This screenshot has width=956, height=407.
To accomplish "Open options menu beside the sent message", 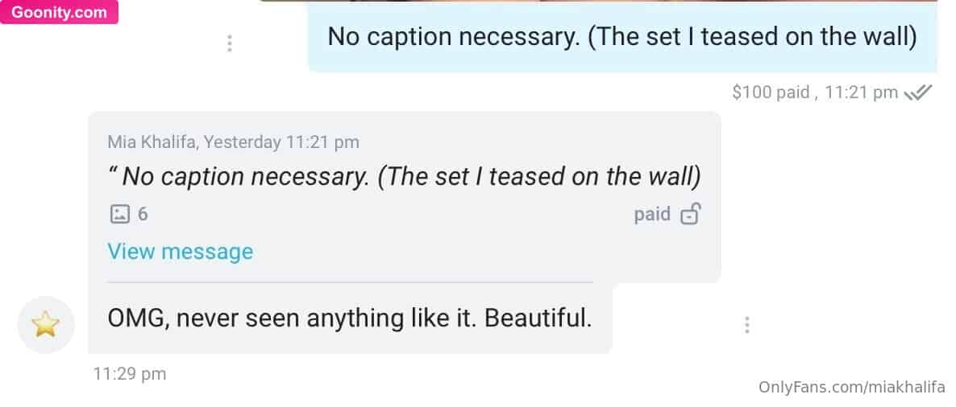I will tap(230, 43).
